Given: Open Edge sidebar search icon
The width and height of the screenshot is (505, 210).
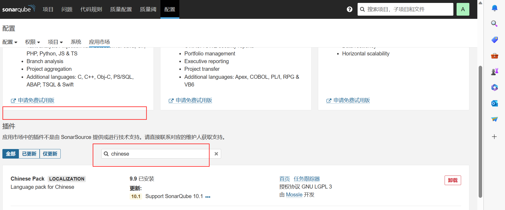Looking at the screenshot, I should pyautogui.click(x=494, y=24).
